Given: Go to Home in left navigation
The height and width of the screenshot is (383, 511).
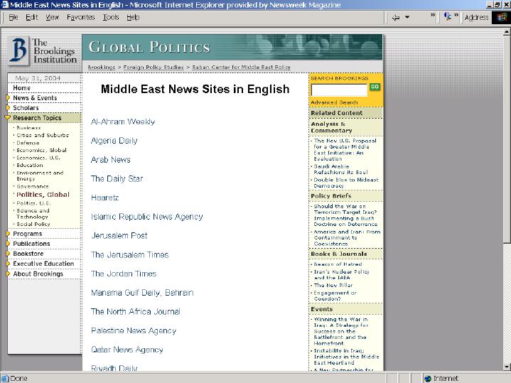Looking at the screenshot, I should click(21, 88).
